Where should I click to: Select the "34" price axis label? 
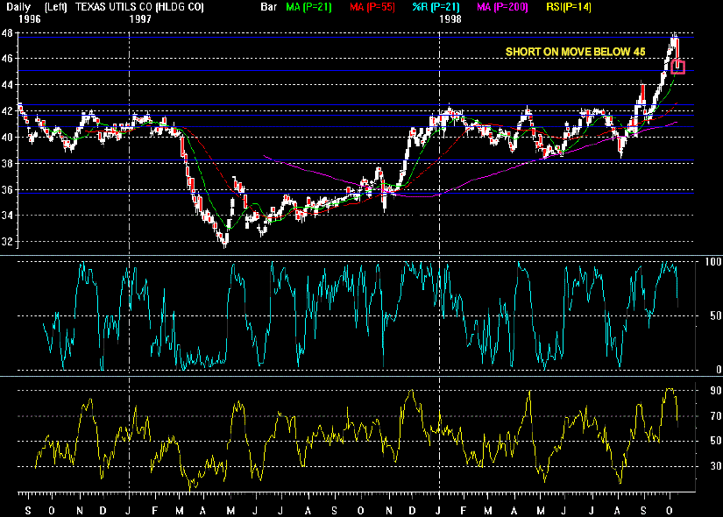point(7,216)
